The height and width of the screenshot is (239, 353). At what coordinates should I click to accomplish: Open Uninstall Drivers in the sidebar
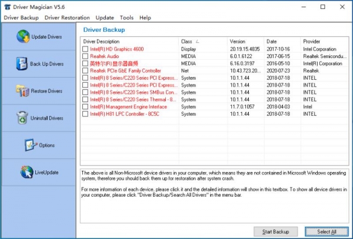coord(39,118)
